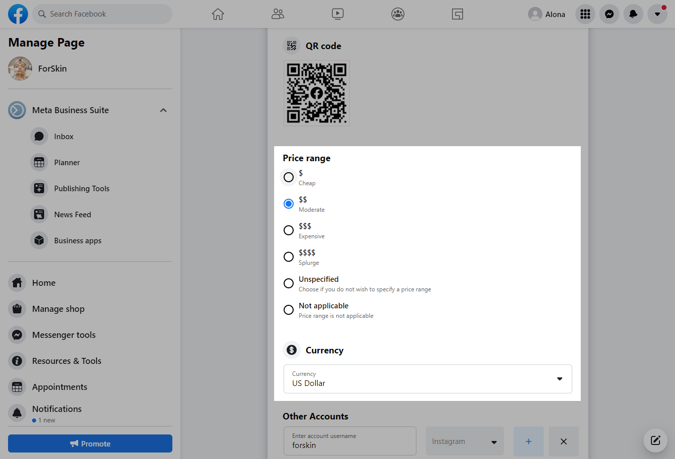Image resolution: width=675 pixels, height=459 pixels.
Task: Open the Gaming icon in top bar
Action: [x=458, y=14]
